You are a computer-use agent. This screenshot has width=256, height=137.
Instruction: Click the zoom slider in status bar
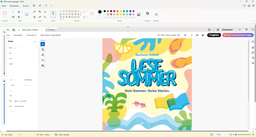click(242, 135)
